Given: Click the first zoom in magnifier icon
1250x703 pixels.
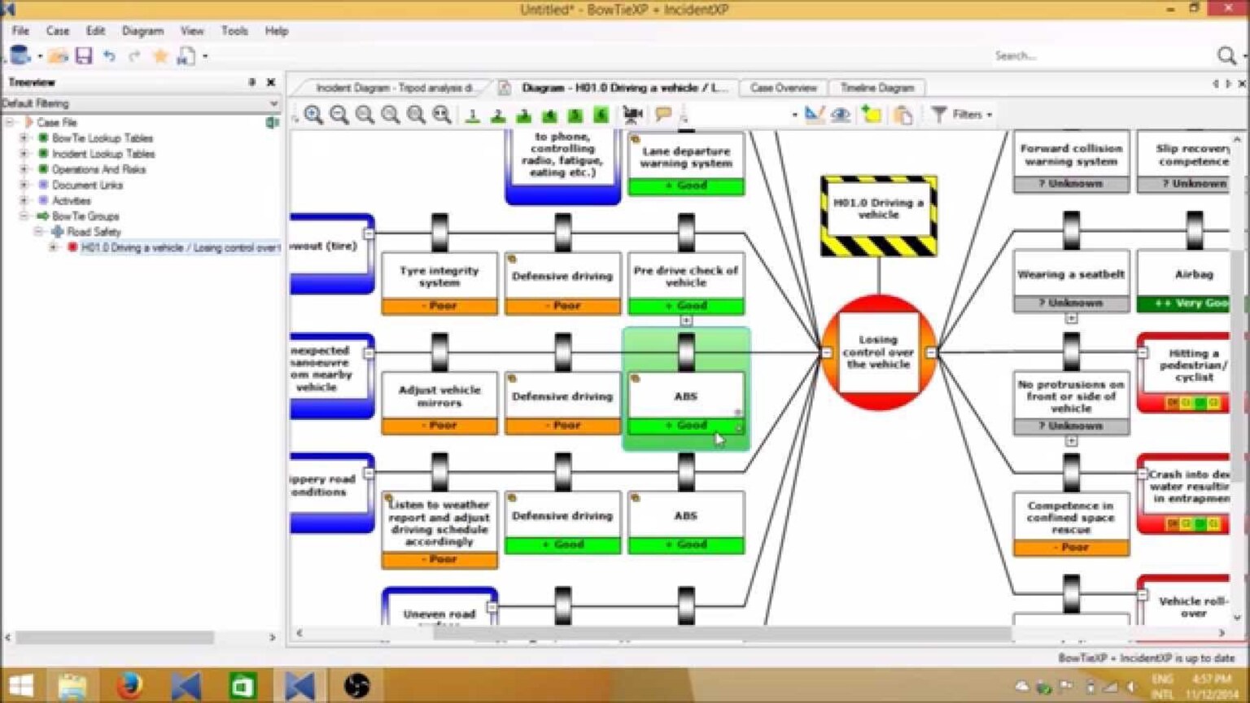Looking at the screenshot, I should [313, 115].
